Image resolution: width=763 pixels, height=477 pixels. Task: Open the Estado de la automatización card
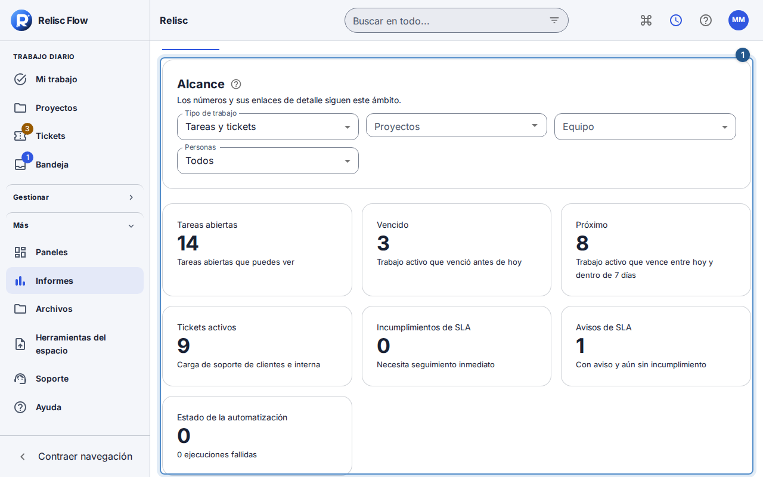[257, 435]
